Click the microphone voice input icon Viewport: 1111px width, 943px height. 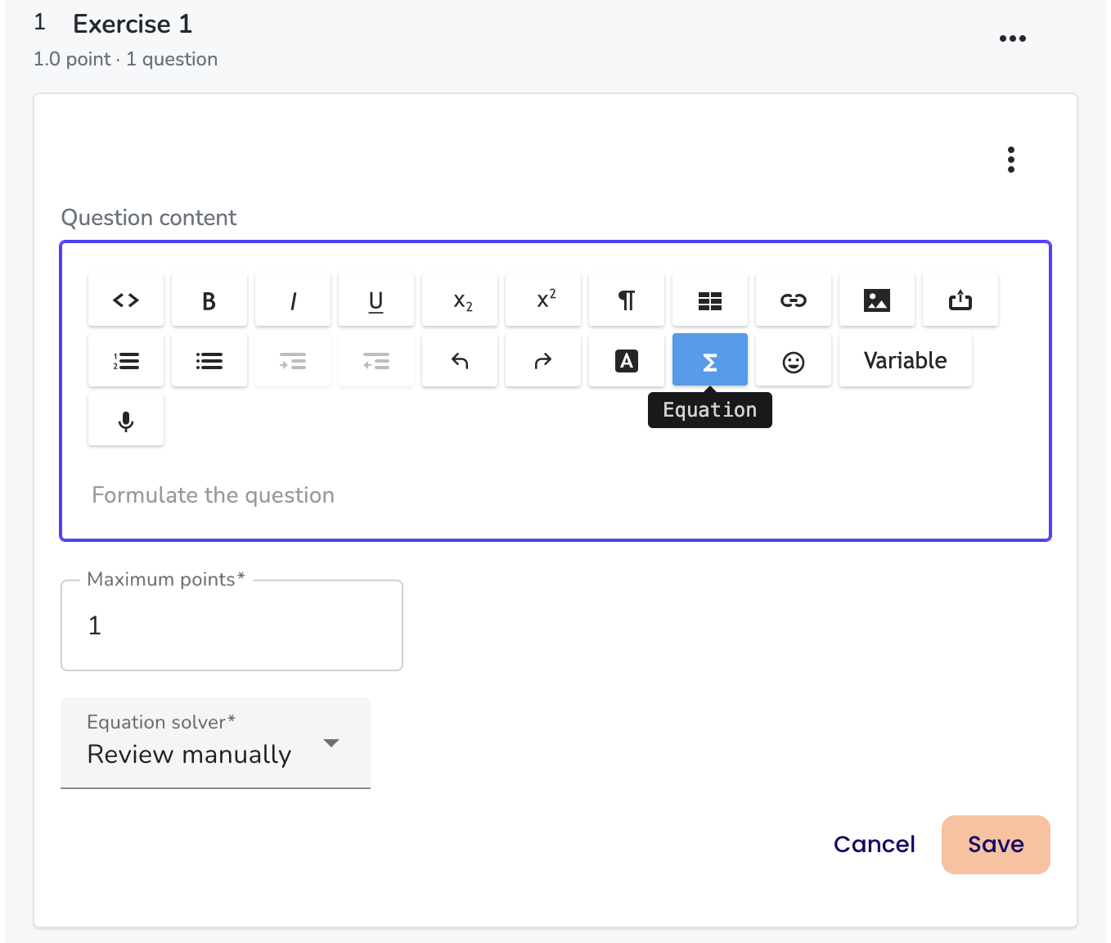pyautogui.click(x=126, y=421)
